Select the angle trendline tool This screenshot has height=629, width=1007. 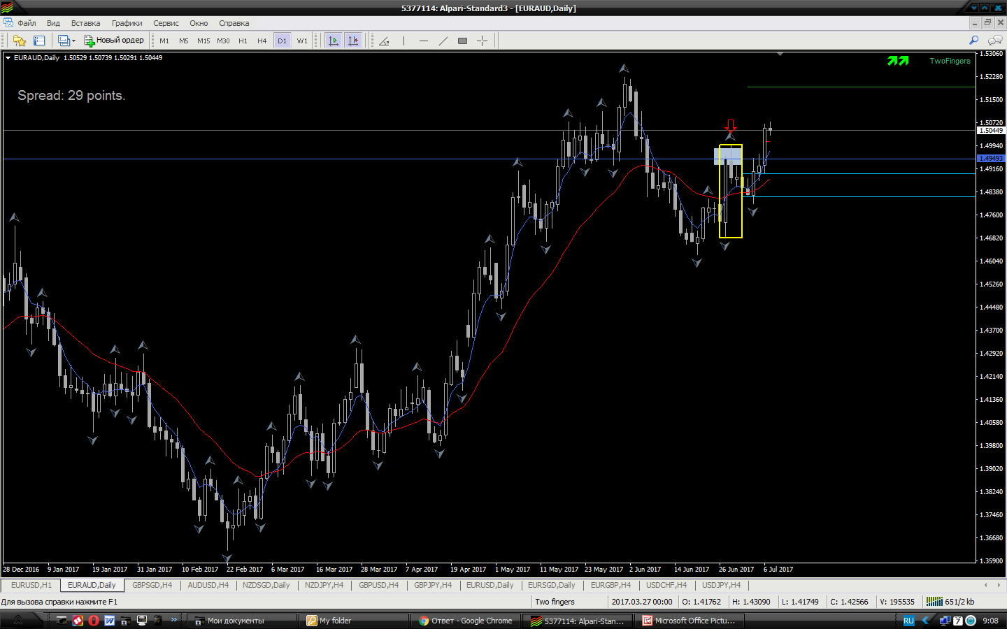[384, 41]
